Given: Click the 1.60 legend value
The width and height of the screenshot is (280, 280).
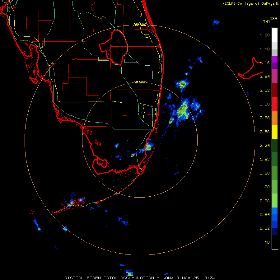Looking at the screenshot, I should pos(265,173).
